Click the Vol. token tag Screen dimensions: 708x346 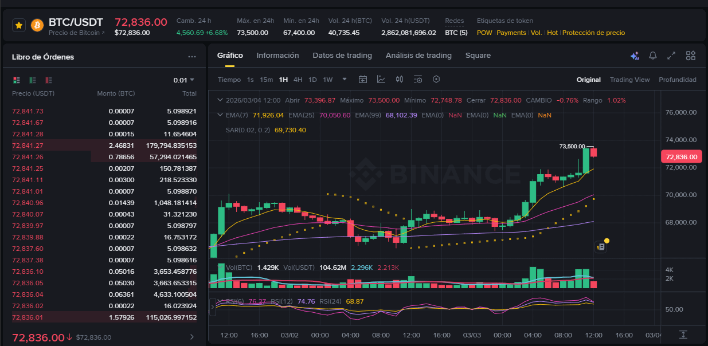537,33
